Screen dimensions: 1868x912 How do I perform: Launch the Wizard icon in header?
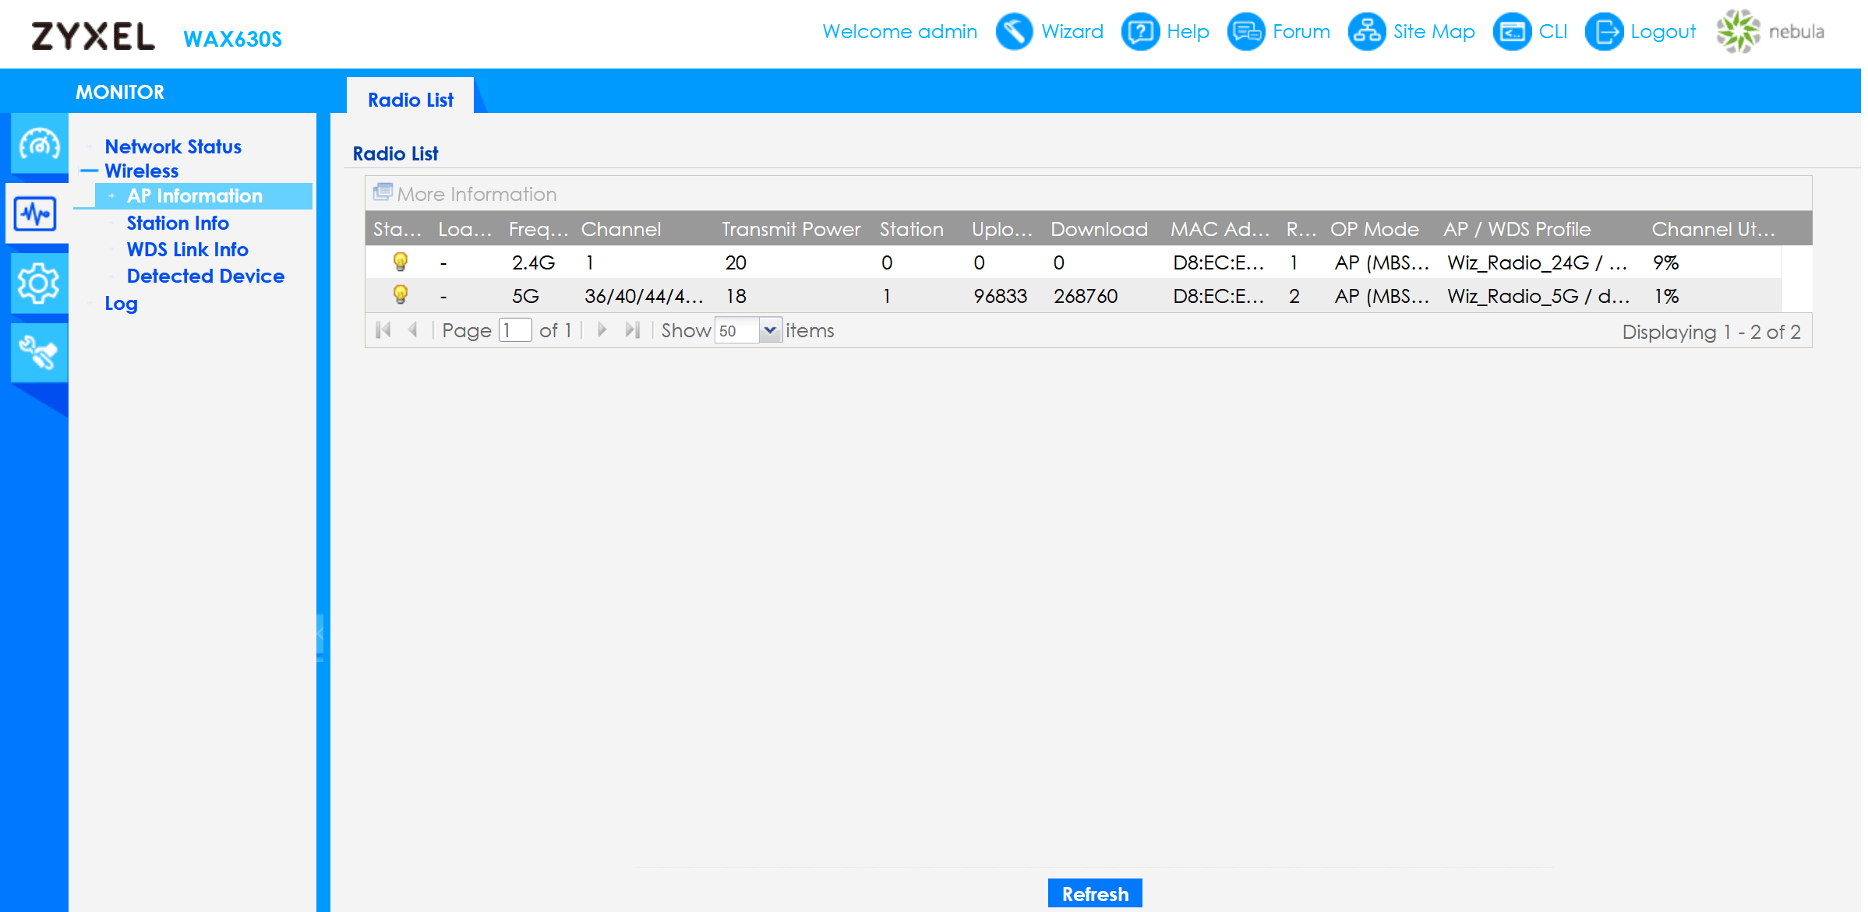(1014, 32)
